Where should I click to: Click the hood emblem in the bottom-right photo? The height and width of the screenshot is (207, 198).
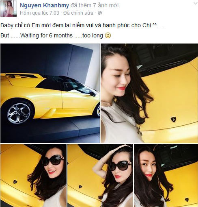[x=187, y=200]
